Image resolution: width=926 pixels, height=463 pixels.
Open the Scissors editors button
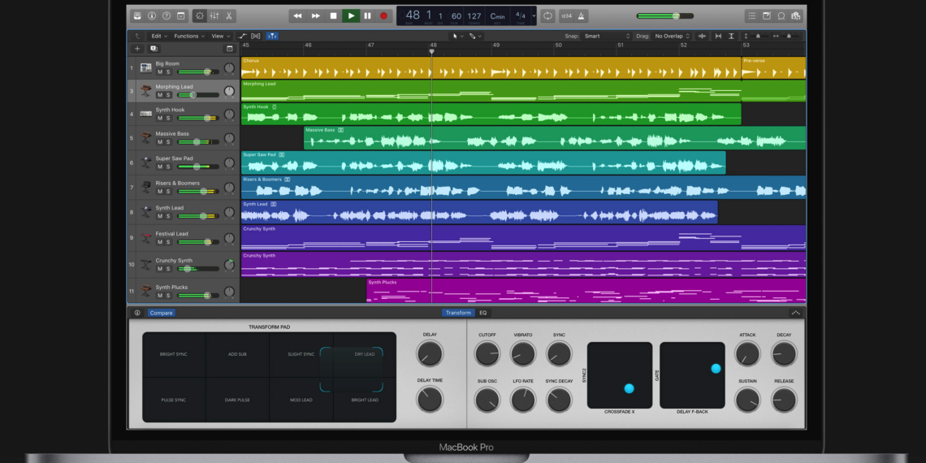pyautogui.click(x=229, y=15)
